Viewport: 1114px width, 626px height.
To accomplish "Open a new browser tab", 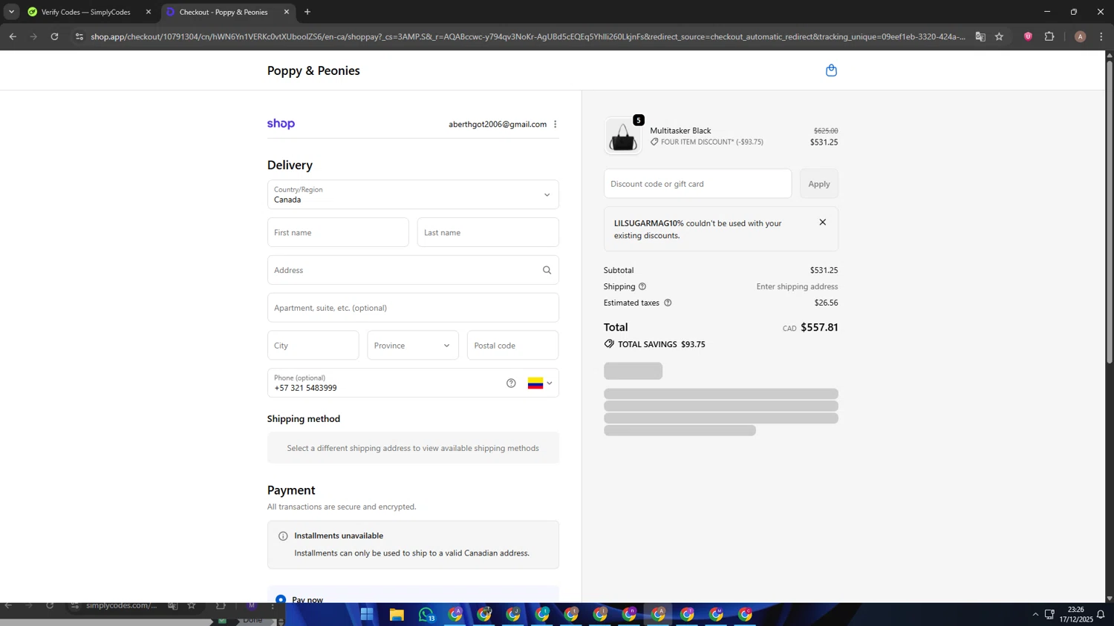I will click(307, 12).
